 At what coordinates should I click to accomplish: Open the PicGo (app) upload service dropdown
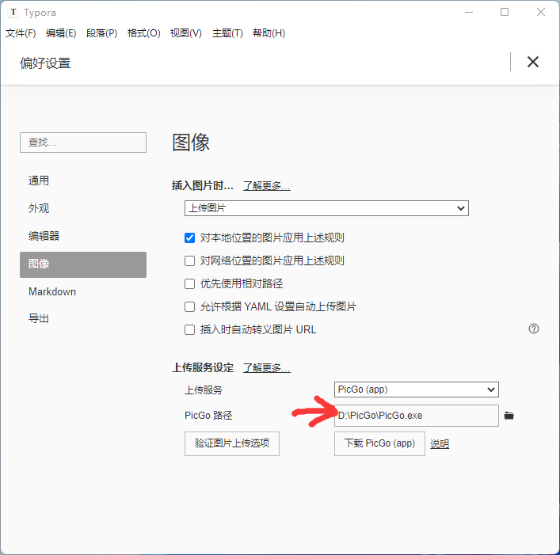click(417, 390)
